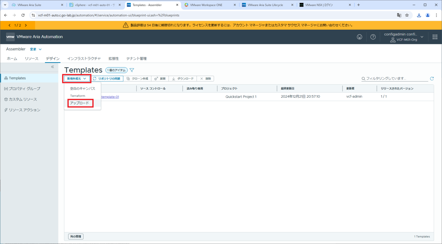Viewport: 442px width, 244px height.
Task: Open the services grid apps icon
Action: click(435, 37)
